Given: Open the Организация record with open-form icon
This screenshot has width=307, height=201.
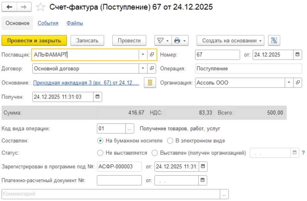Looking at the screenshot, I should coord(298,83).
